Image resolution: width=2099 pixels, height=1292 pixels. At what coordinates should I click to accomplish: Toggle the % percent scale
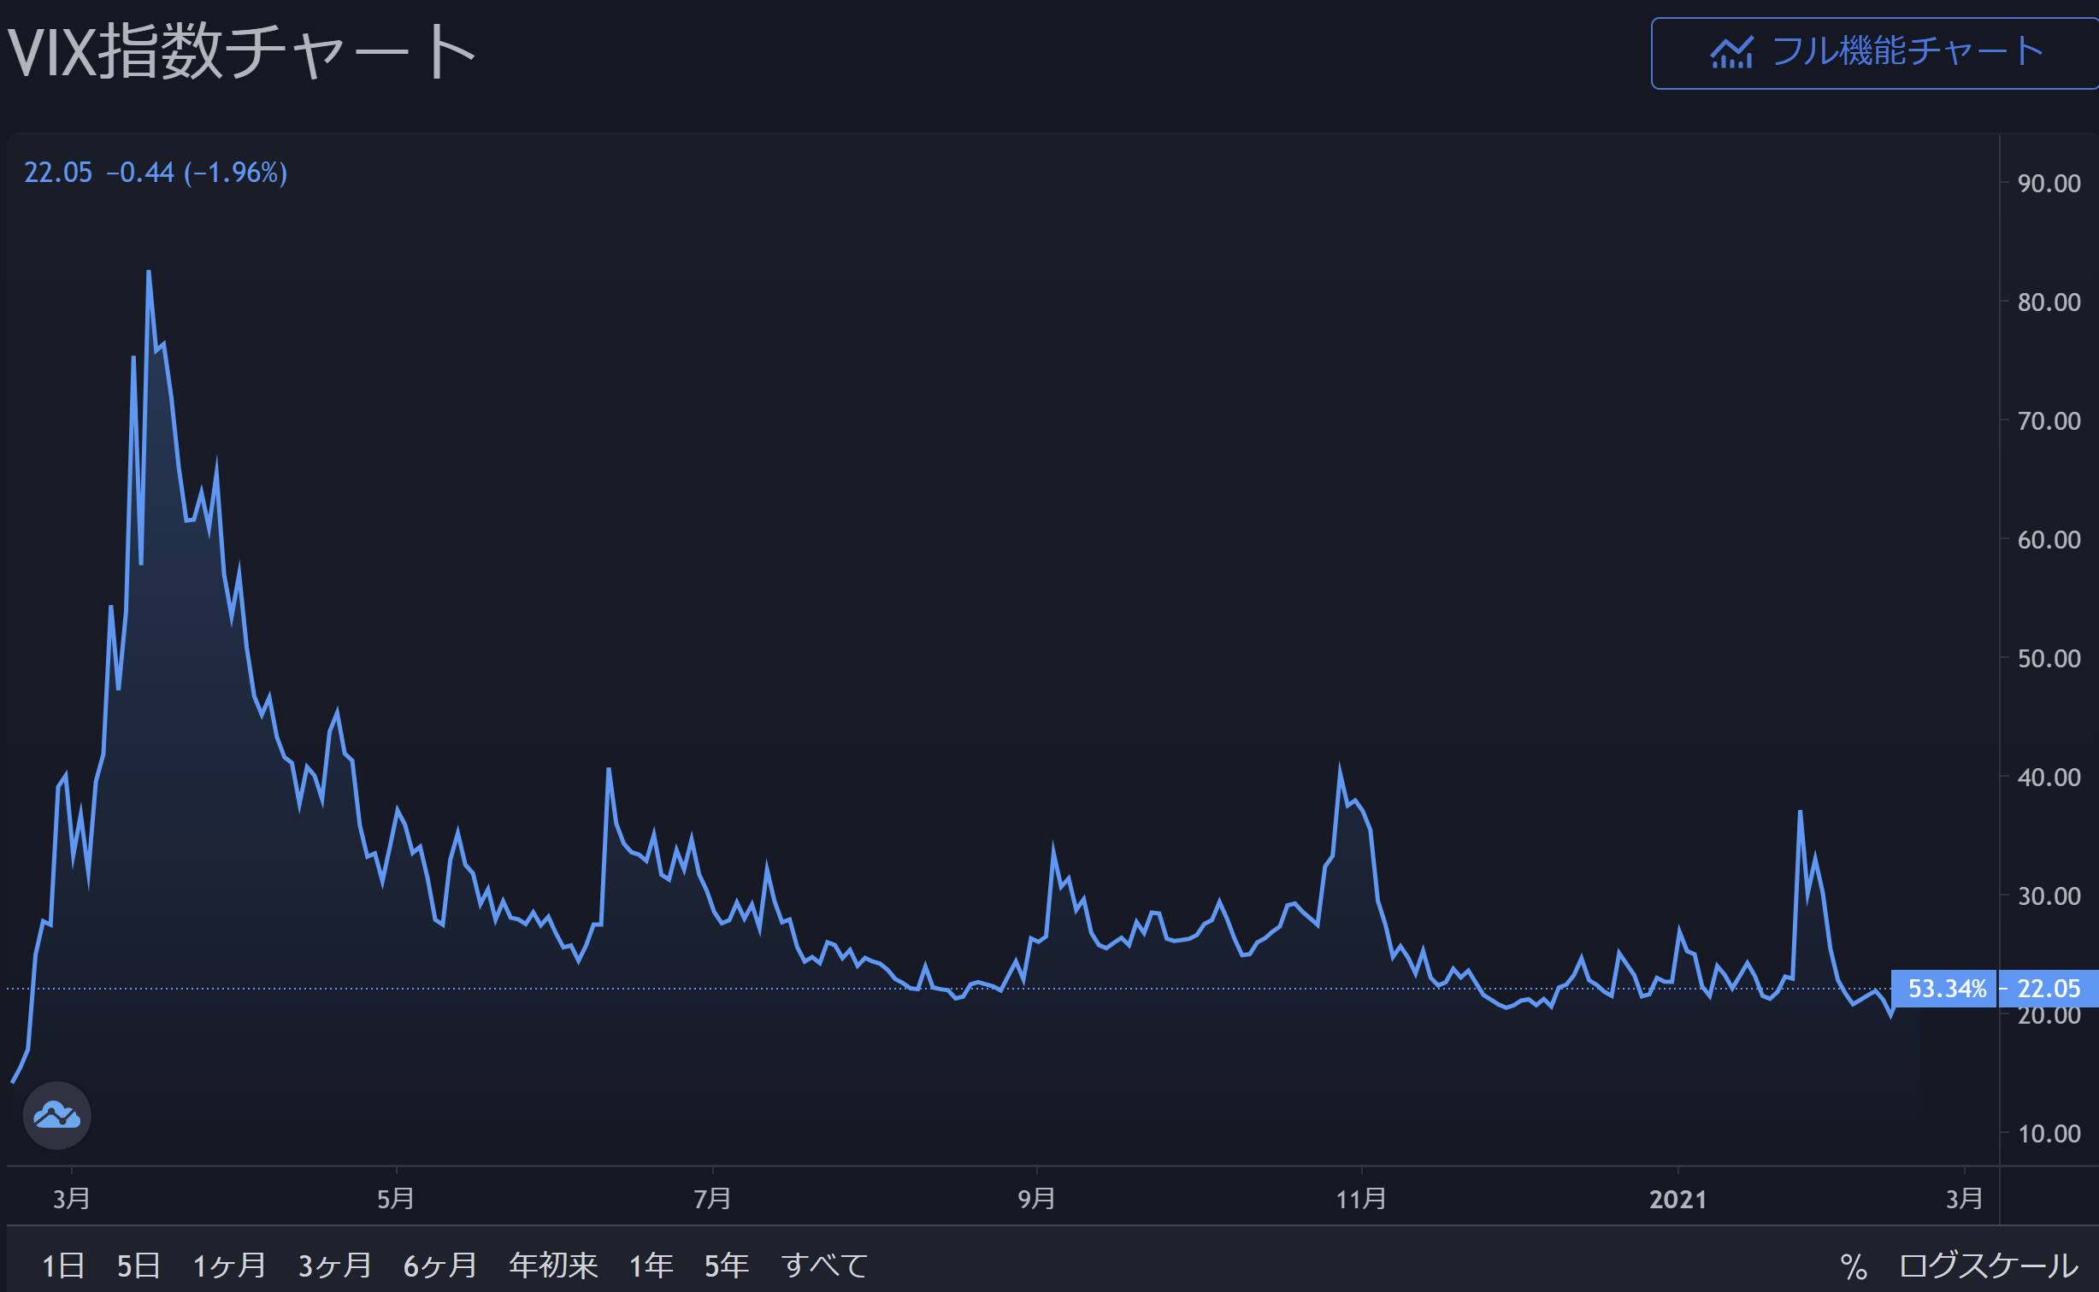coord(1854,1266)
